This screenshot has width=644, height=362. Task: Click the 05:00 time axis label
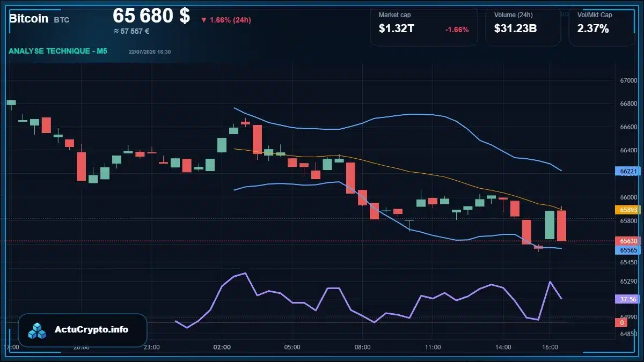pyautogui.click(x=292, y=347)
